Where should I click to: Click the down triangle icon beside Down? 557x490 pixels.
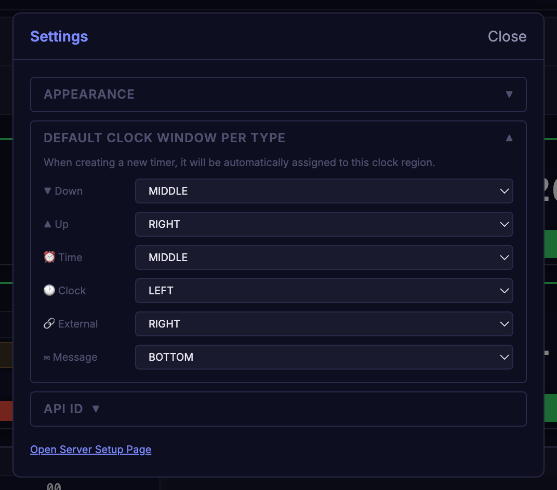(48, 191)
